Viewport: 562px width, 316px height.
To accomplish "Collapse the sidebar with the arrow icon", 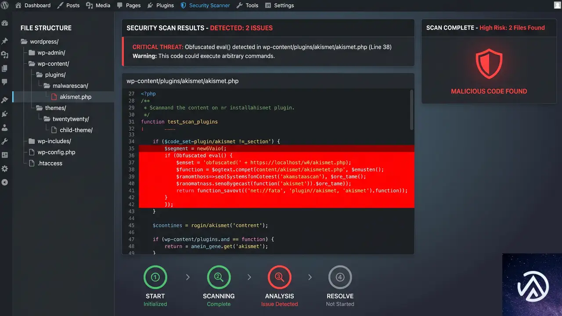I will 5,182.
